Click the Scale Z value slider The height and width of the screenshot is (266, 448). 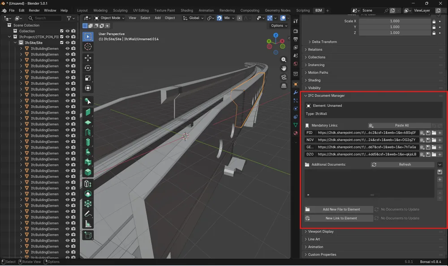pyautogui.click(x=395, y=33)
